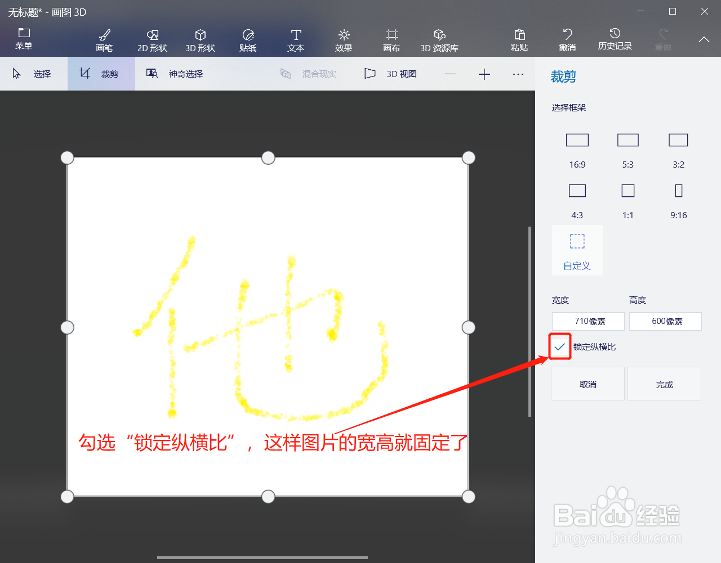
Task: Click the 取消 cancel button
Action: 588,384
